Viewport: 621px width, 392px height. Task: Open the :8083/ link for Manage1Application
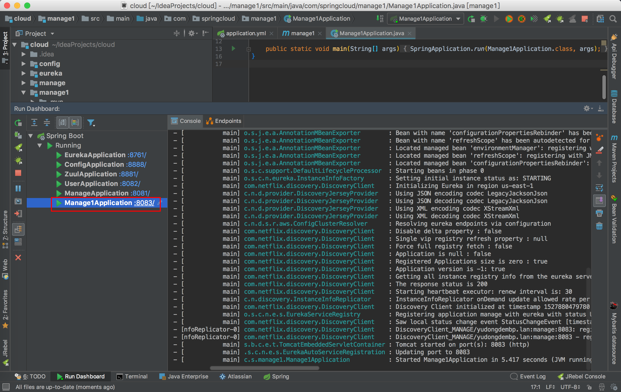click(x=144, y=203)
